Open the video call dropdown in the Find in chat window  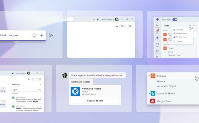click(x=36, y=79)
